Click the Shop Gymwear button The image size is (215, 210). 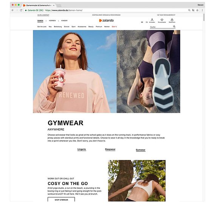tap(61, 199)
